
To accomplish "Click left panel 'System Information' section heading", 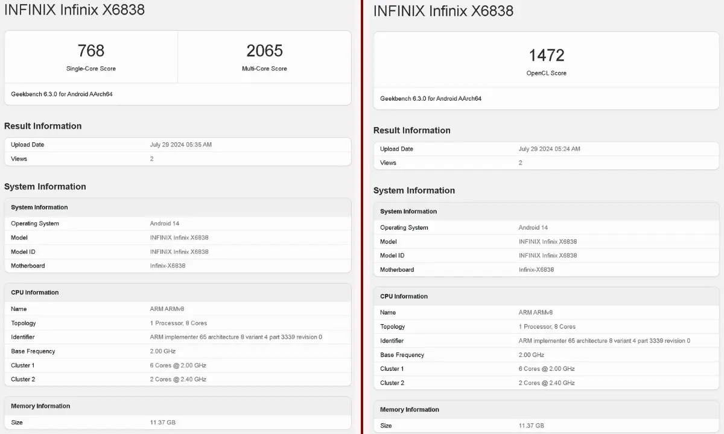I will 45,187.
